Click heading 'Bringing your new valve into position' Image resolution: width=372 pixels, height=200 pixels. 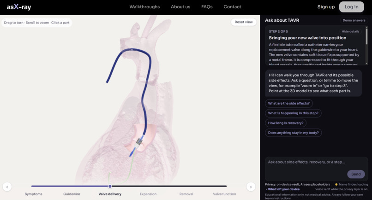coord(307,38)
